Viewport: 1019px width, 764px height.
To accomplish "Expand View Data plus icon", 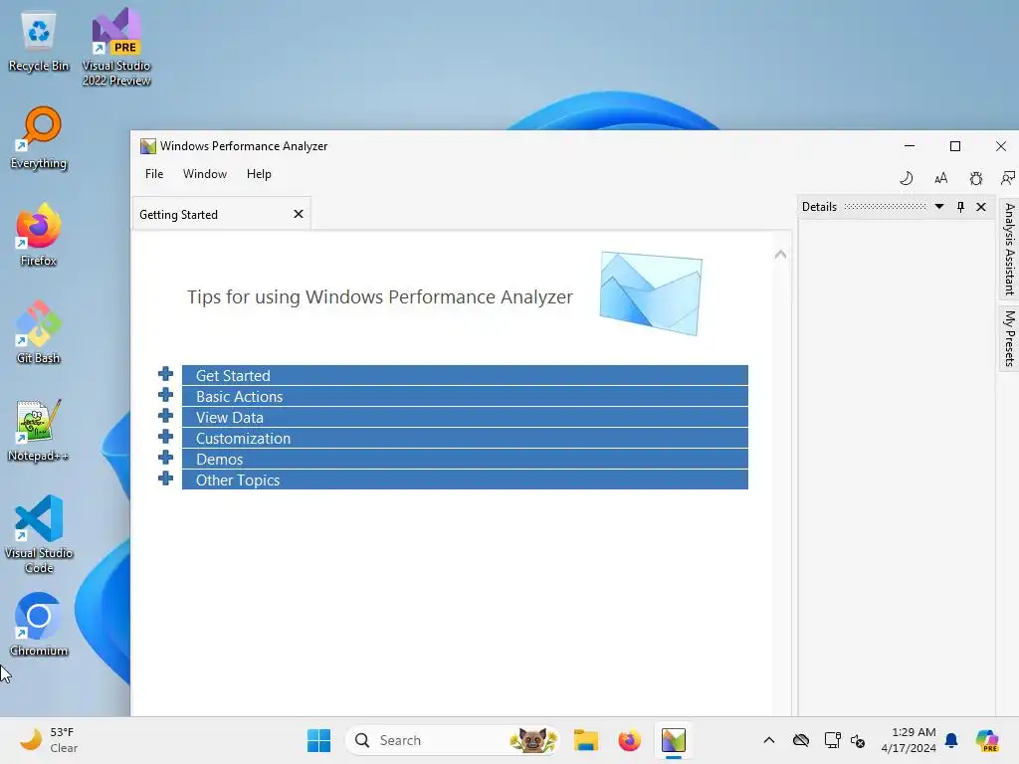I will click(166, 415).
